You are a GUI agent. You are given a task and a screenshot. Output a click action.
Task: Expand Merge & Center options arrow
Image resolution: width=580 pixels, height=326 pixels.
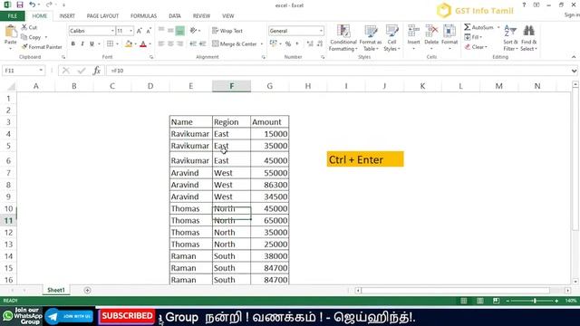coord(262,44)
